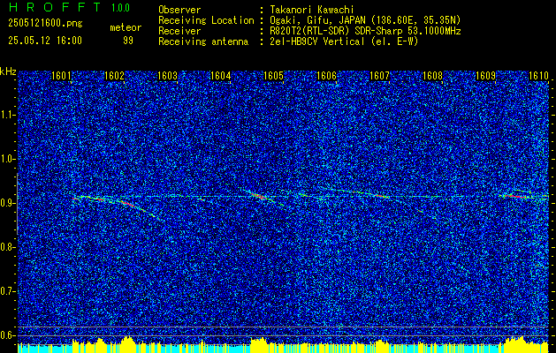
Task: Click the red meteor echo near 1605
Action: 260,195
